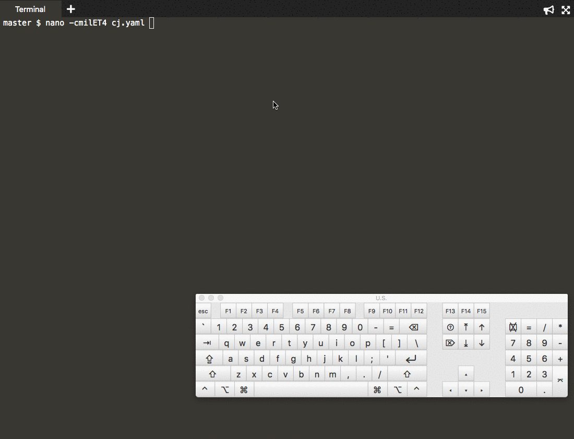
Task: Toggle the left shift key
Action: pyautogui.click(x=213, y=375)
